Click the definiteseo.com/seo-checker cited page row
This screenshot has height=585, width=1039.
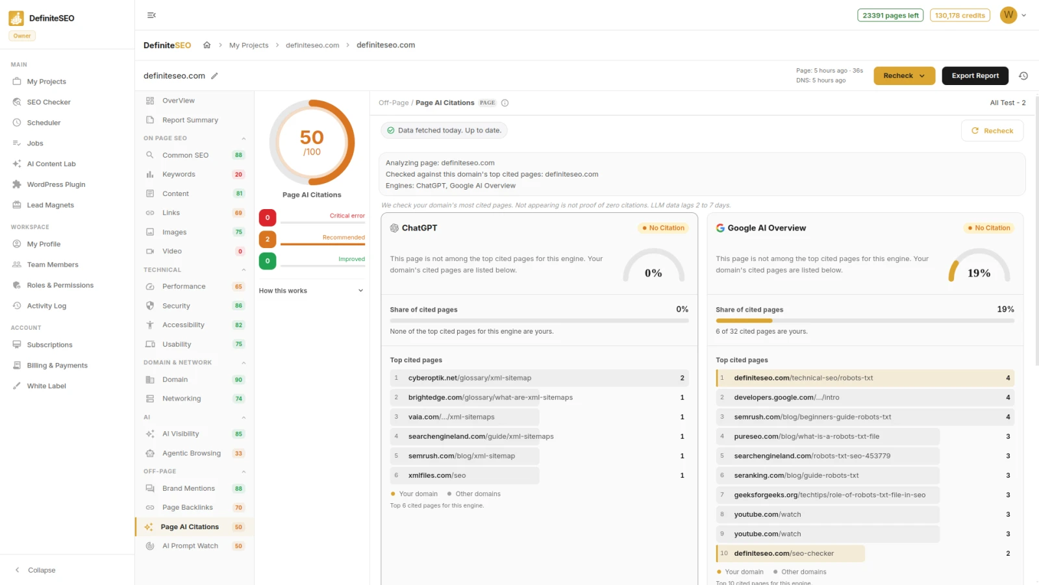tap(865, 553)
